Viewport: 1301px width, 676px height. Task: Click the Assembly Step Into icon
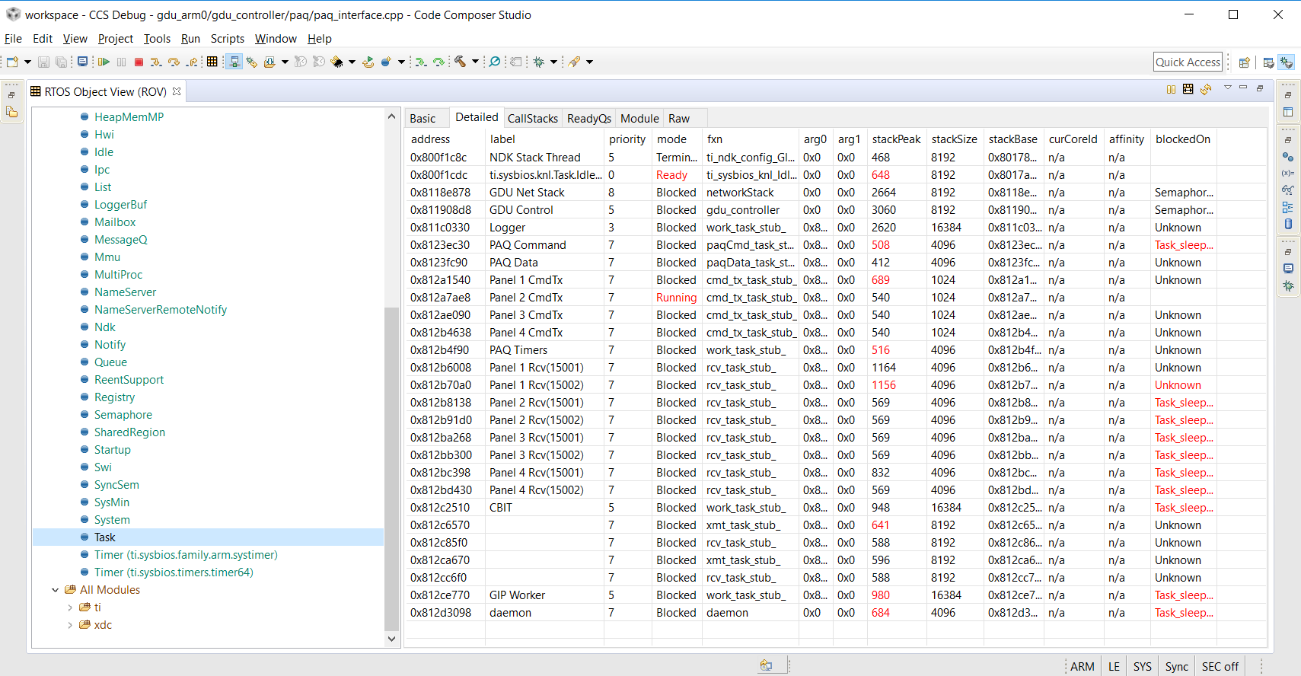[x=420, y=62]
